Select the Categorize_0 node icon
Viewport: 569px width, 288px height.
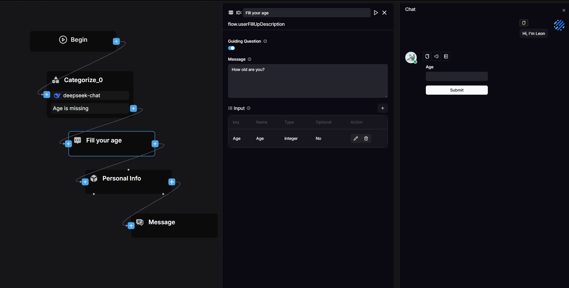point(56,80)
